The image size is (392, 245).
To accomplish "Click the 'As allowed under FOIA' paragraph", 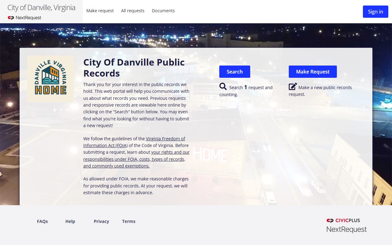I will pos(136,186).
